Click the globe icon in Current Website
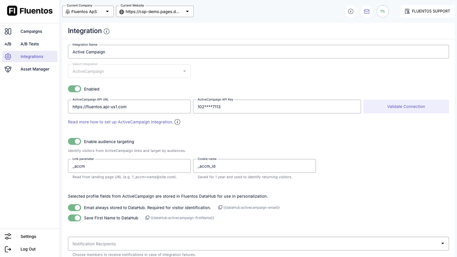 click(x=122, y=12)
